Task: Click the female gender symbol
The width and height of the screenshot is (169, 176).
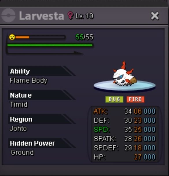Action: [x=70, y=16]
